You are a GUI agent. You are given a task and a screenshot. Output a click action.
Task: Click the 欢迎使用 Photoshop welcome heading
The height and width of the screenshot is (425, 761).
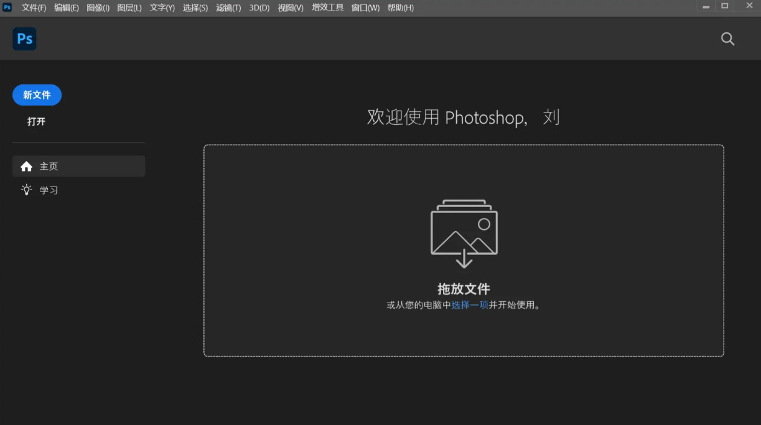coord(464,117)
